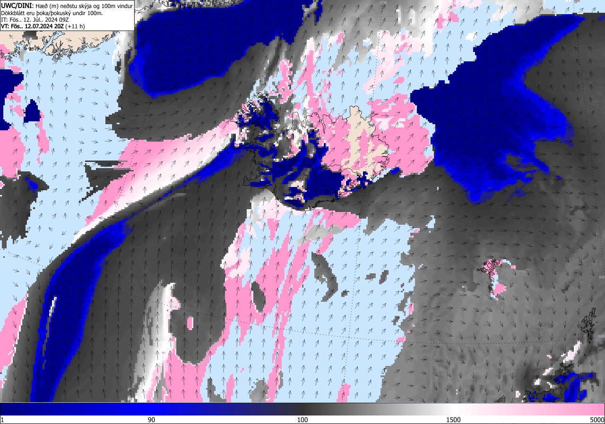Click the colorbar label 5000
This screenshot has width=605, height=424.
click(597, 420)
